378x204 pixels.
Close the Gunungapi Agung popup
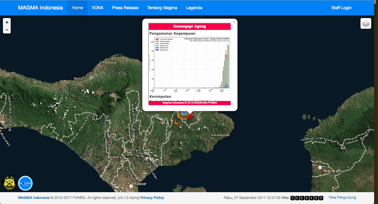234,22
